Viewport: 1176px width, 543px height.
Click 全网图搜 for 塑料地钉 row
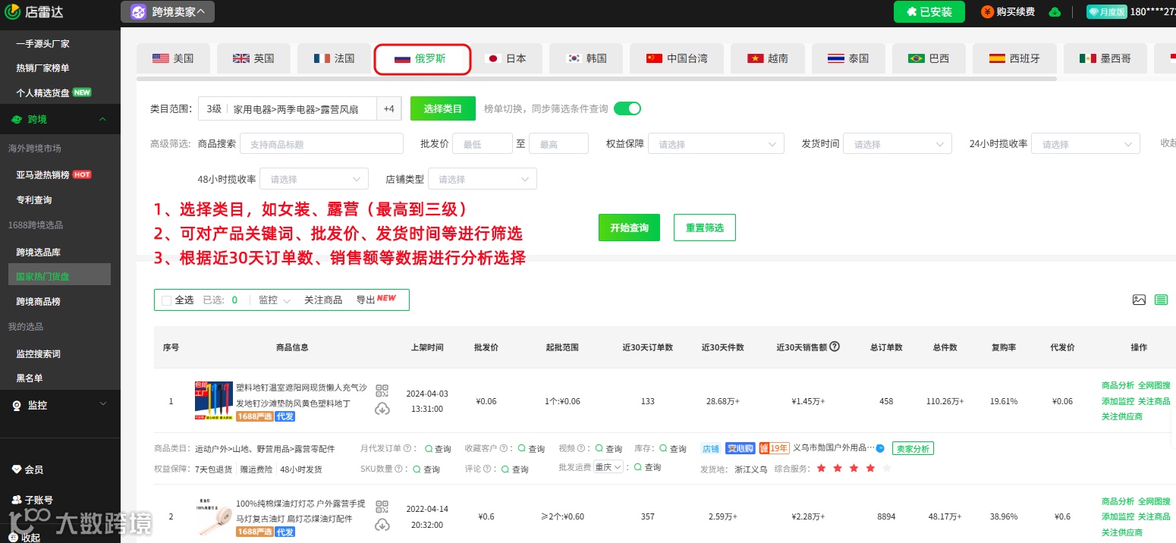[1154, 385]
